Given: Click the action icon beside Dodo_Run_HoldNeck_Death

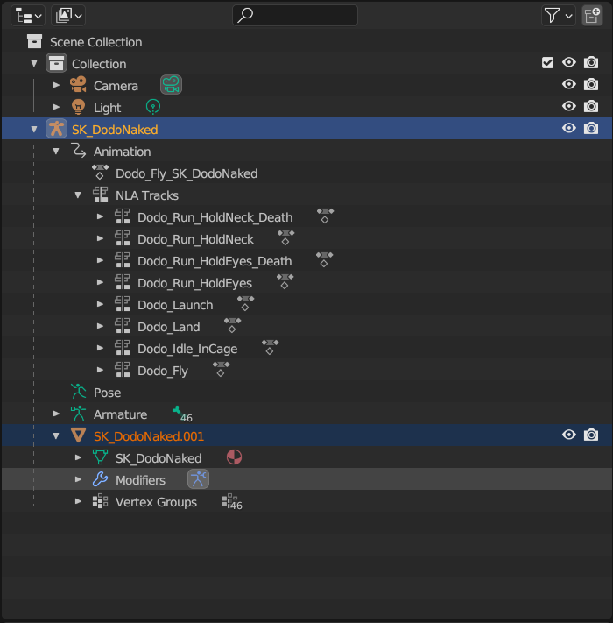Looking at the screenshot, I should click(325, 216).
